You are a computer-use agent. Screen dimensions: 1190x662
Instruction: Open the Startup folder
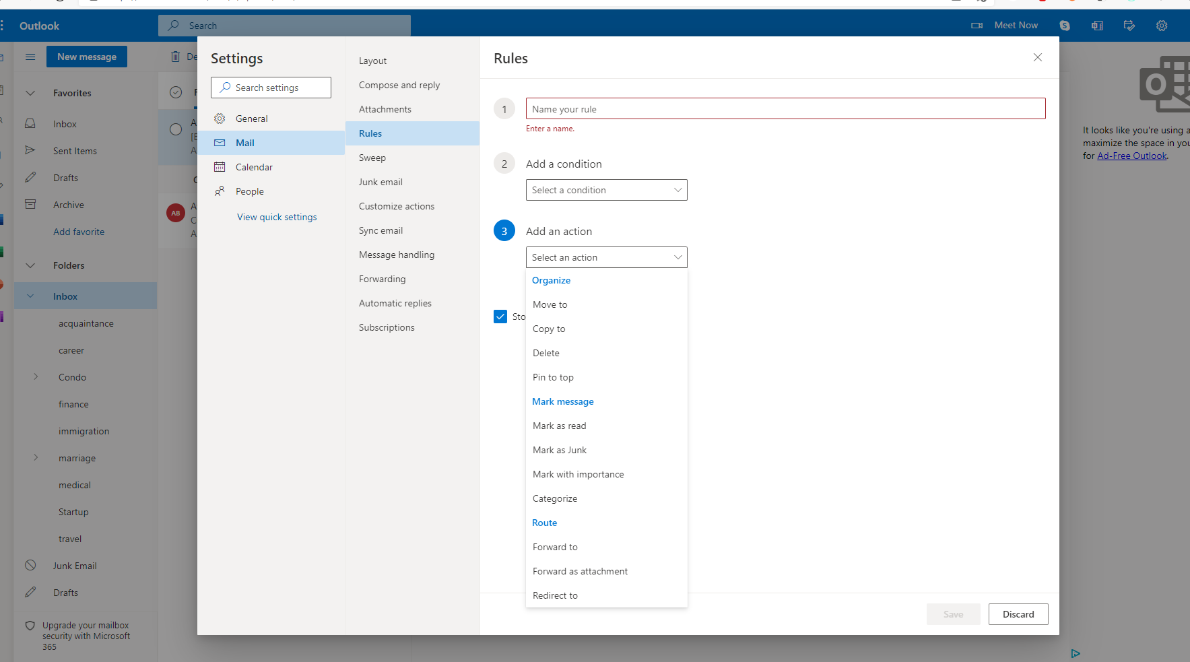click(x=86, y=512)
